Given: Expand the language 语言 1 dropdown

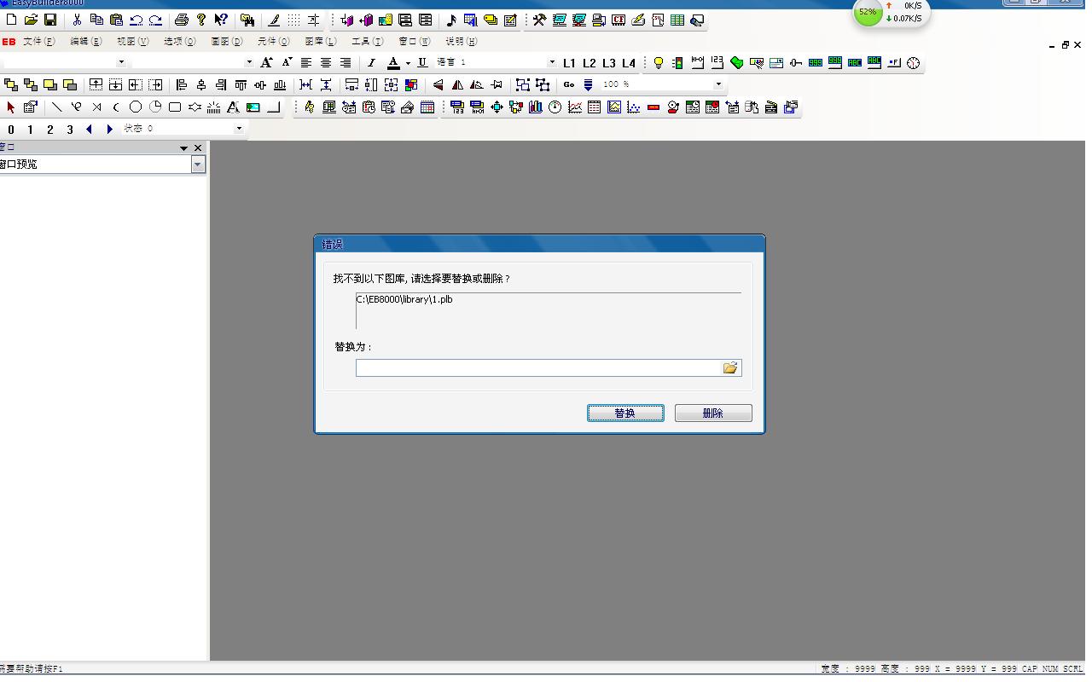Looking at the screenshot, I should coord(552,61).
